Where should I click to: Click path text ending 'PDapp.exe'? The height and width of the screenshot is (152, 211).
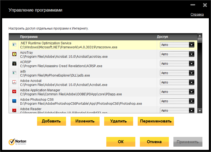(x=71, y=94)
